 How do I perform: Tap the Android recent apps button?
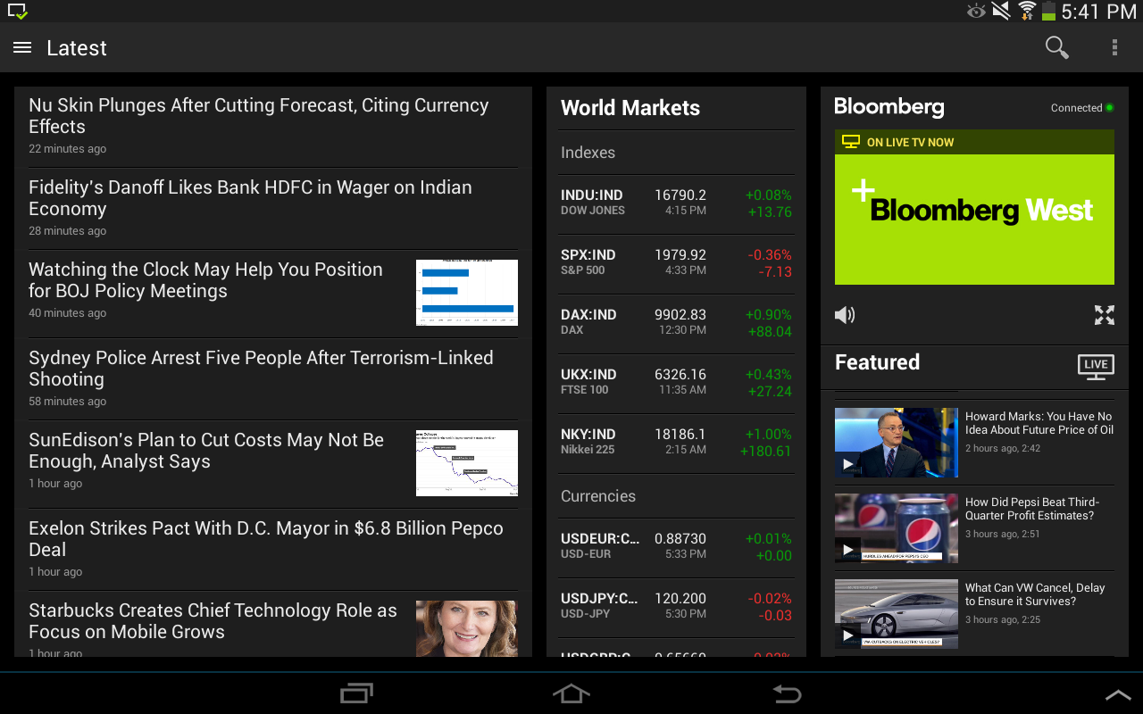coord(357,693)
